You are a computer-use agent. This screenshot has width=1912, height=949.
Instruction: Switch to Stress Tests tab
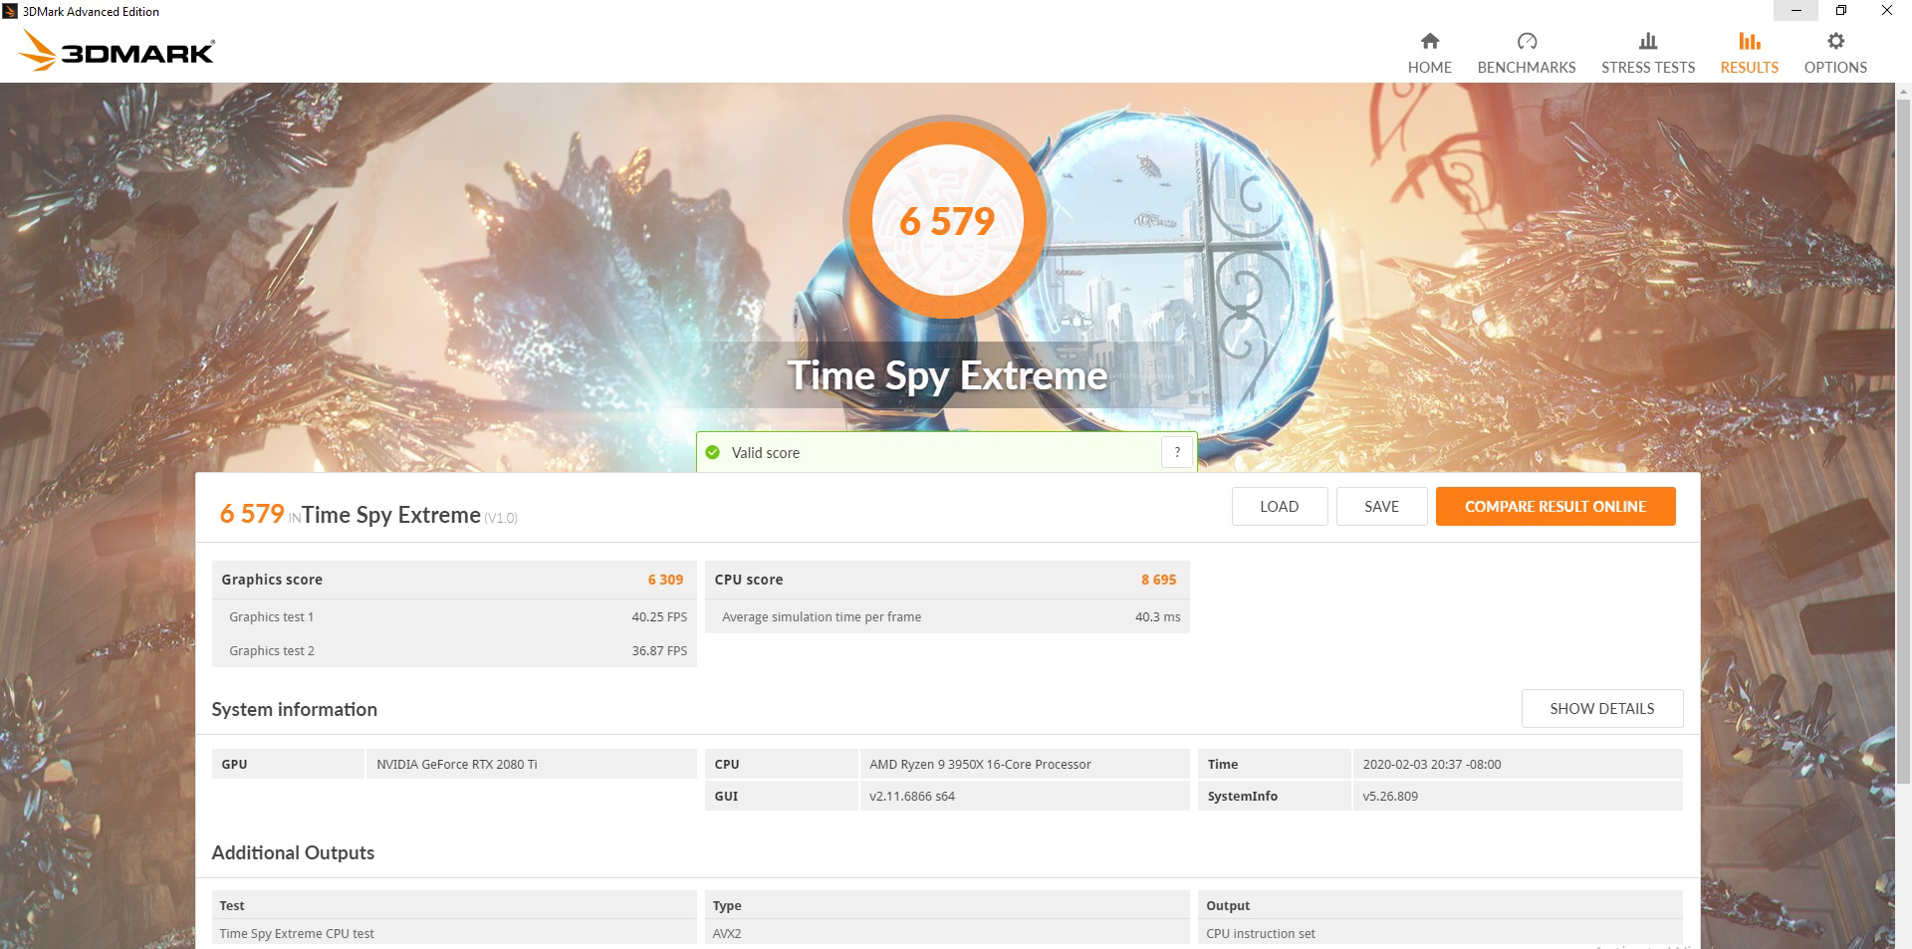tap(1648, 54)
